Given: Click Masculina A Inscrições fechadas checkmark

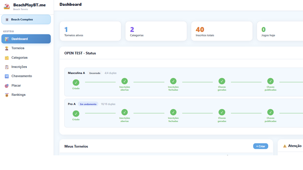Looking at the screenshot, I should (173, 81).
